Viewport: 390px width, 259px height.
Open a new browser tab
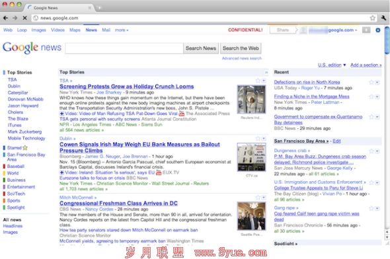pos(99,8)
